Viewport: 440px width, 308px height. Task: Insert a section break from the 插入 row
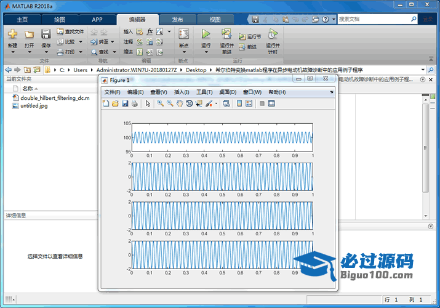tap(140, 32)
